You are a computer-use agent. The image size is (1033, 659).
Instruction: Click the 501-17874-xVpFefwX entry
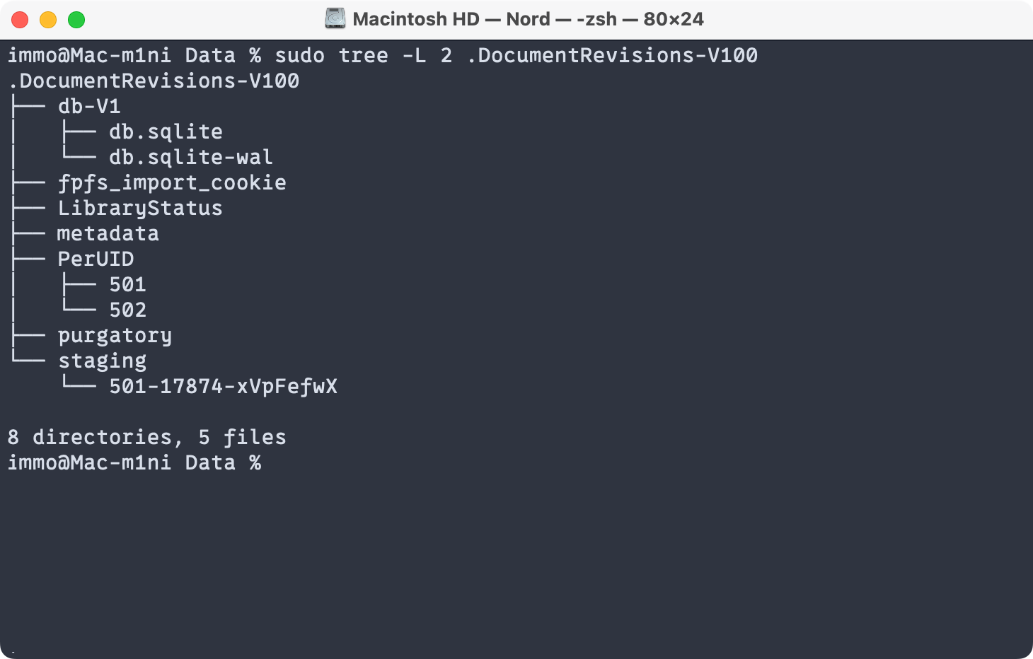click(223, 386)
